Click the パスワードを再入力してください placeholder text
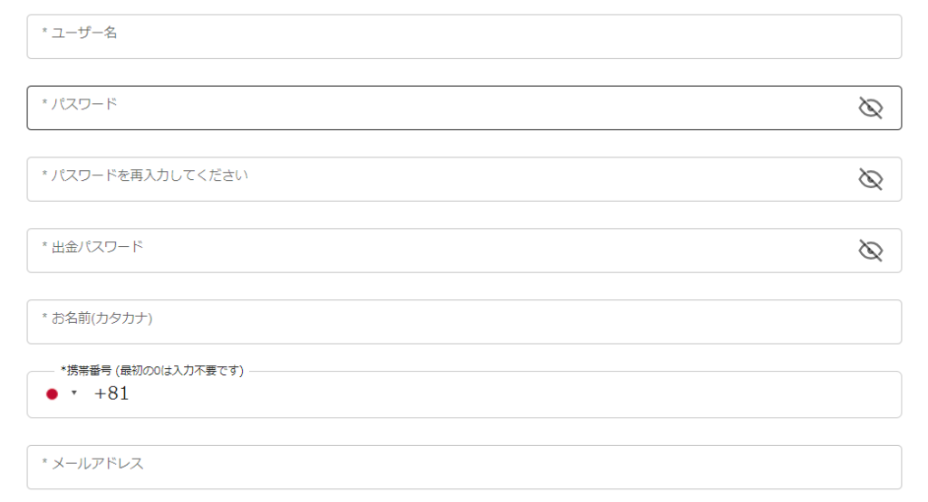The image size is (928, 502). click(144, 175)
